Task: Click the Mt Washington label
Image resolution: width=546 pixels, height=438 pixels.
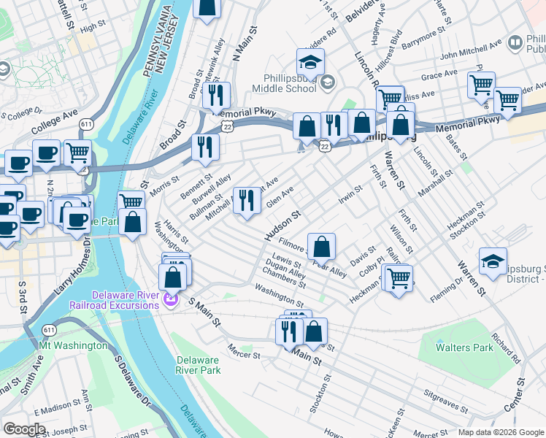Action: pyautogui.click(x=73, y=346)
